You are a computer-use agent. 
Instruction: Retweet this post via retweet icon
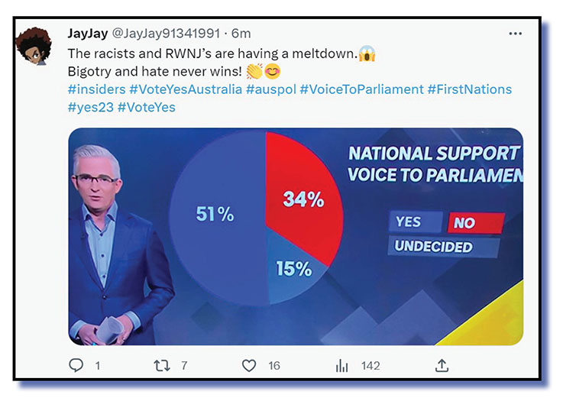[x=162, y=366]
